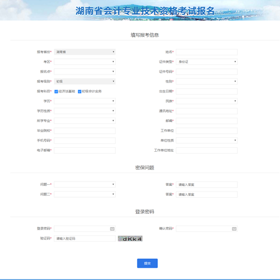Uncheck the 经济法基础 subject checkbox
This screenshot has width=280, height=280.
pos(56,91)
